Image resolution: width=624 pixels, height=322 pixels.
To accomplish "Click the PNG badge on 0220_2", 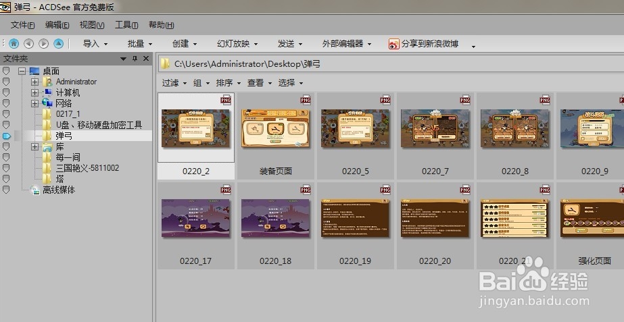I will click(x=226, y=100).
